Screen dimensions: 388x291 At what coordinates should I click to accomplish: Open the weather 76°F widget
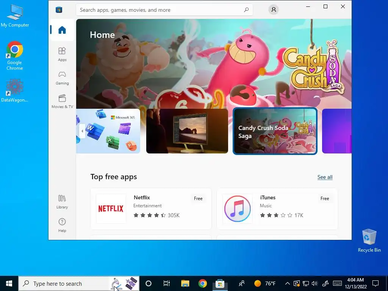pyautogui.click(x=265, y=283)
